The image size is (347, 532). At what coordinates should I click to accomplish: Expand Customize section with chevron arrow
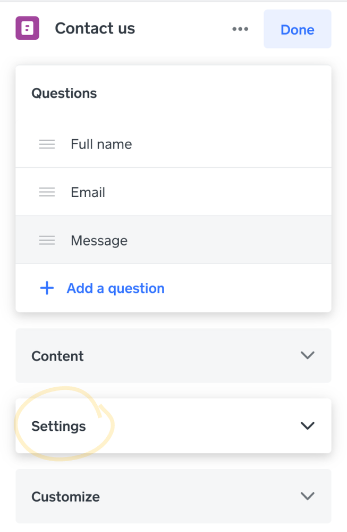click(x=308, y=496)
